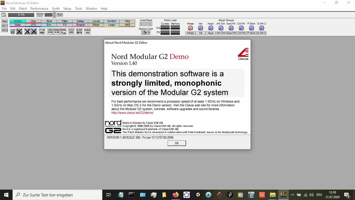The width and height of the screenshot is (355, 200).
Task: Pick the KBD keyboard module icon
Action: click(50, 32)
